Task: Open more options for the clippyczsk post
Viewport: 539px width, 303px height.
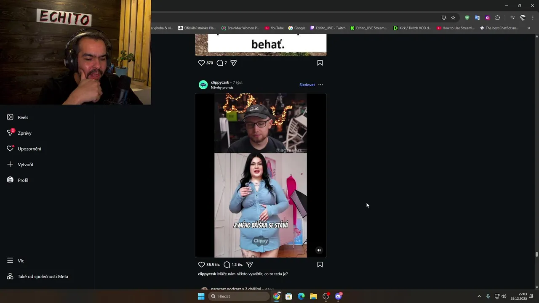Action: click(320, 85)
